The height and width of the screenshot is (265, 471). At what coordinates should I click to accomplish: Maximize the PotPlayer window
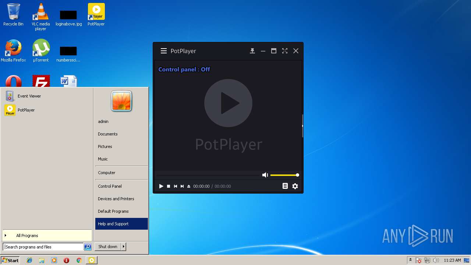pyautogui.click(x=274, y=51)
